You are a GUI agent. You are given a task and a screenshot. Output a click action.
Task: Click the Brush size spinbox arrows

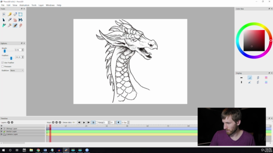tap(23, 50)
